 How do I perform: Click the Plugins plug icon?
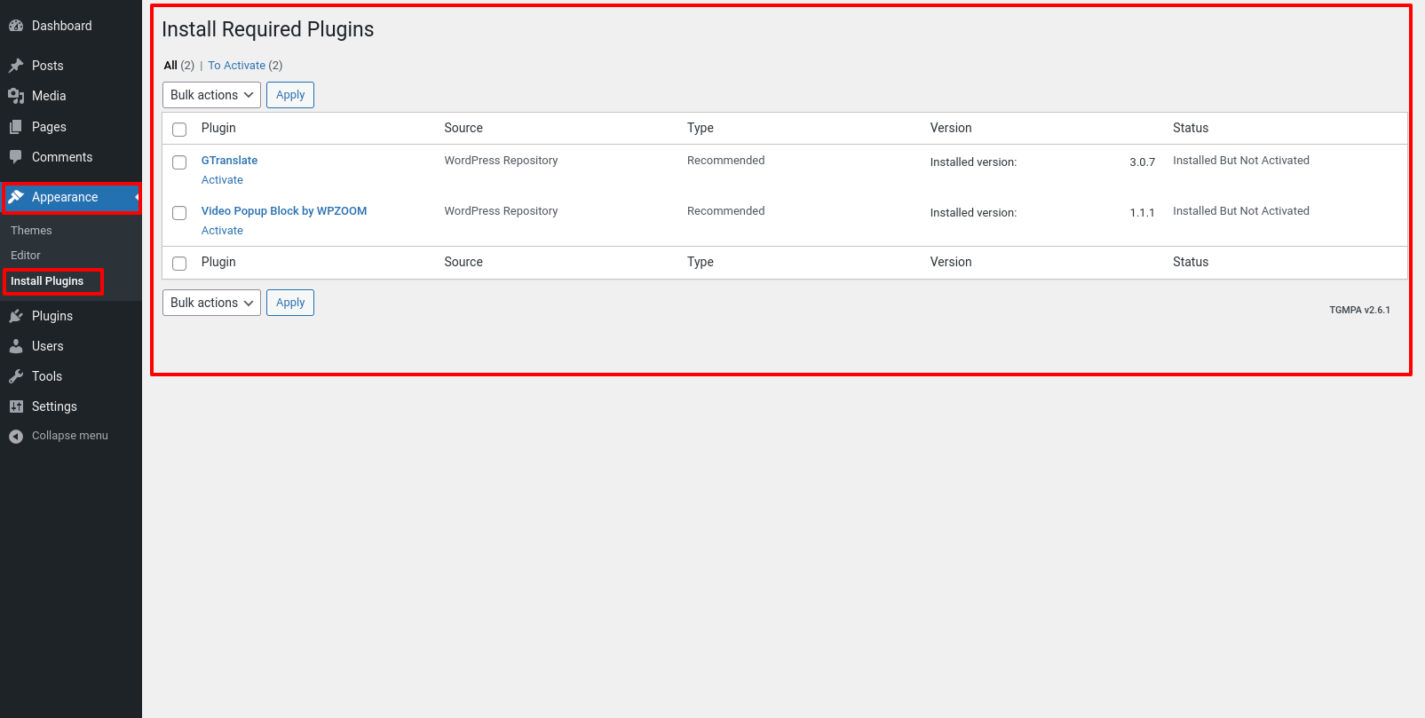click(x=16, y=316)
